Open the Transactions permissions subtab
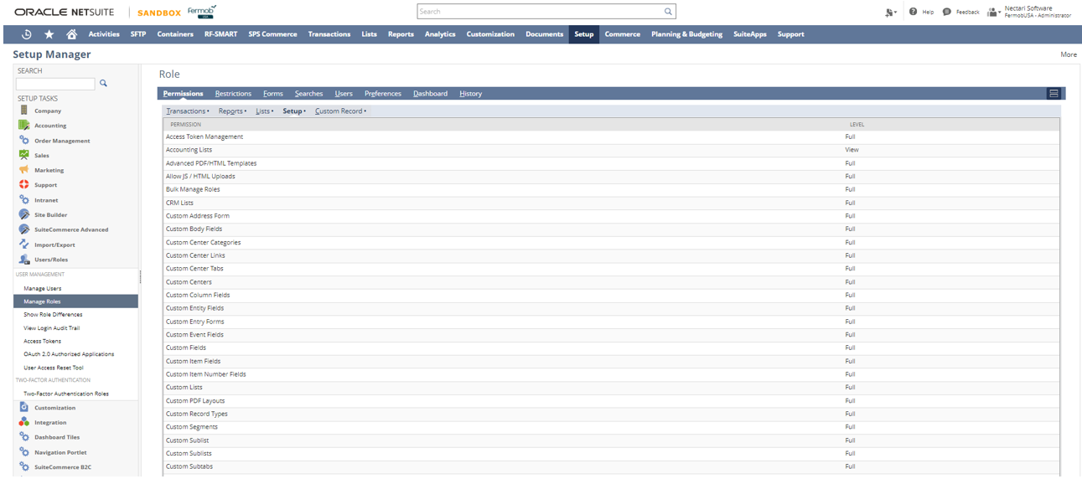 point(186,111)
